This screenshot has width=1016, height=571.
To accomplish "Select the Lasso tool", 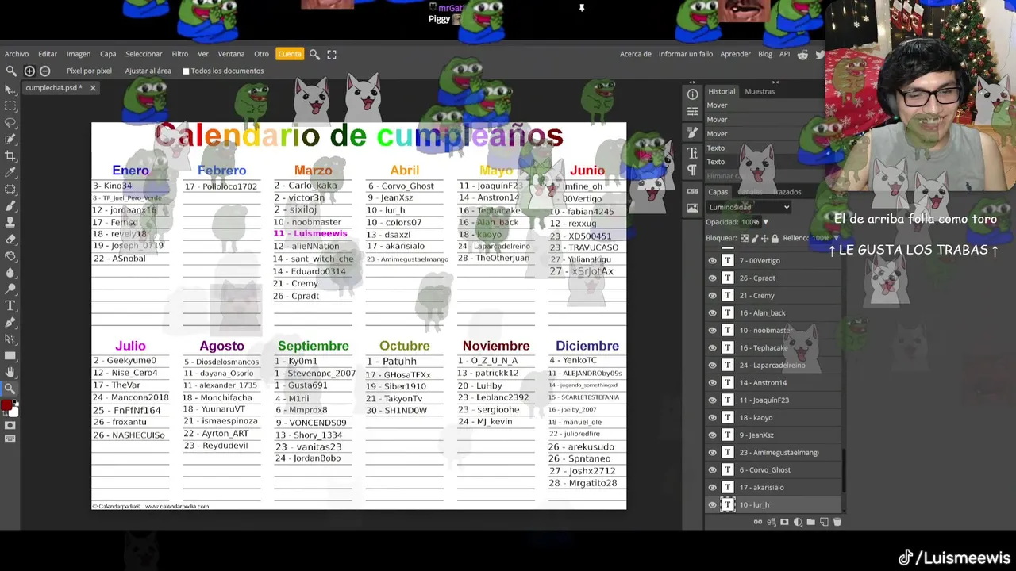I will point(10,123).
